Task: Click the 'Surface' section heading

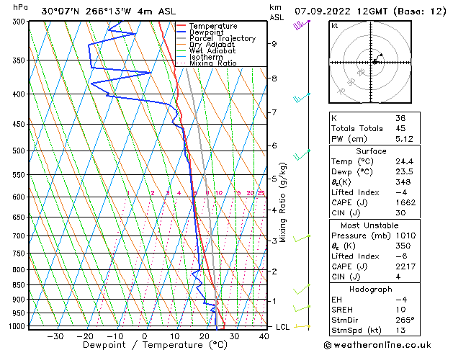Action: pyautogui.click(x=371, y=151)
